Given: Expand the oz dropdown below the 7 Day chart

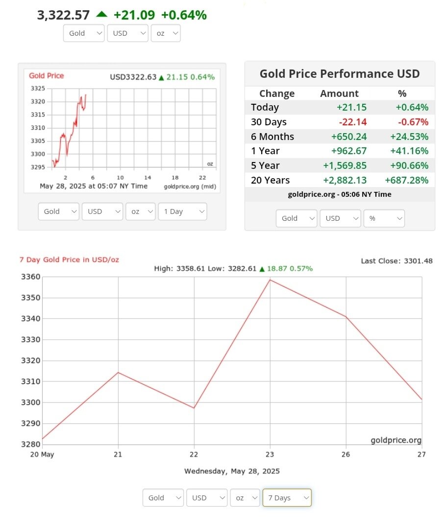Looking at the screenshot, I should tap(245, 498).
